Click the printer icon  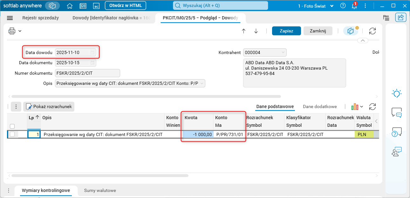(x=12, y=31)
